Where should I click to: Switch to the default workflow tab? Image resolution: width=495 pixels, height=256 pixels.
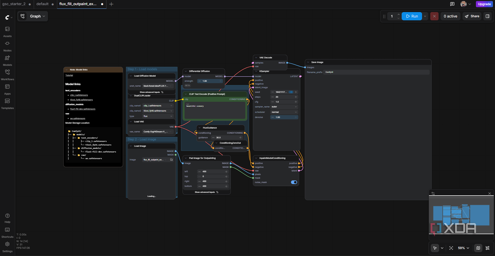click(42, 4)
